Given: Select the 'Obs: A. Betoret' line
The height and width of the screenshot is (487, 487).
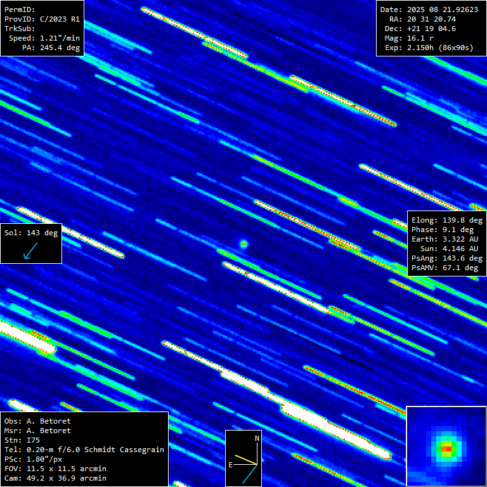Looking at the screenshot, I should [37, 421].
